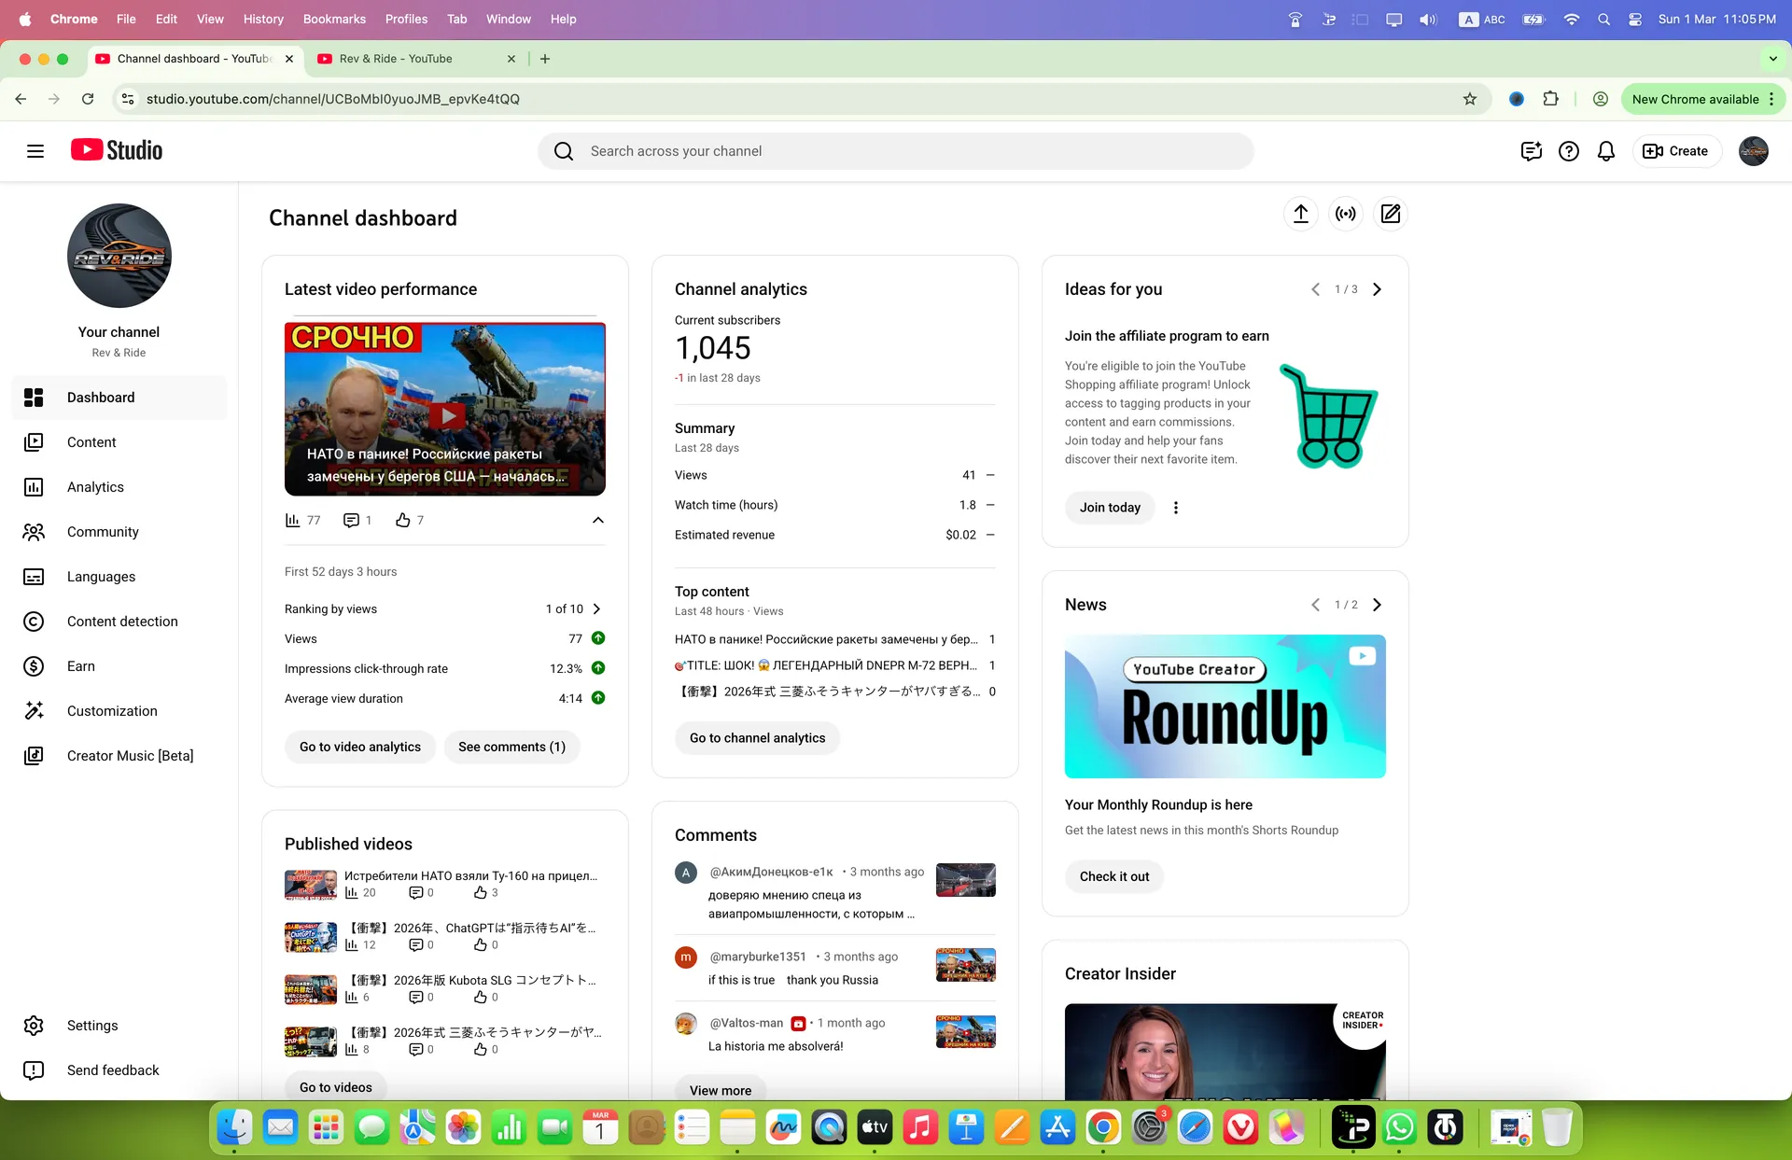
Task: Open the notifications bell
Action: coord(1606,151)
